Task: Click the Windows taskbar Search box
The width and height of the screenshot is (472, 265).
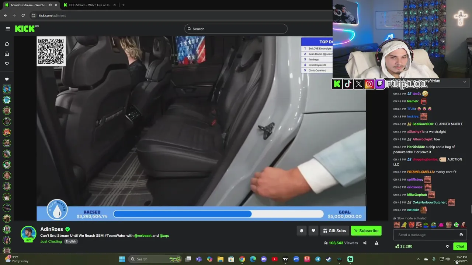Action: coord(155,259)
